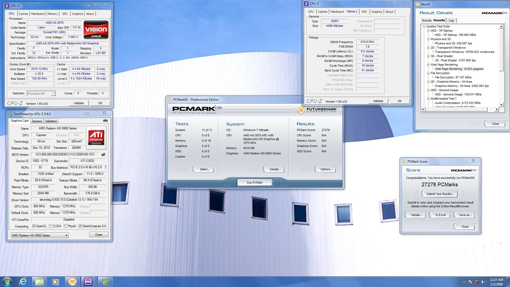Image resolution: width=510 pixels, height=287 pixels.
Task: Click the Result window title bar icon
Action: [x=417, y=4]
